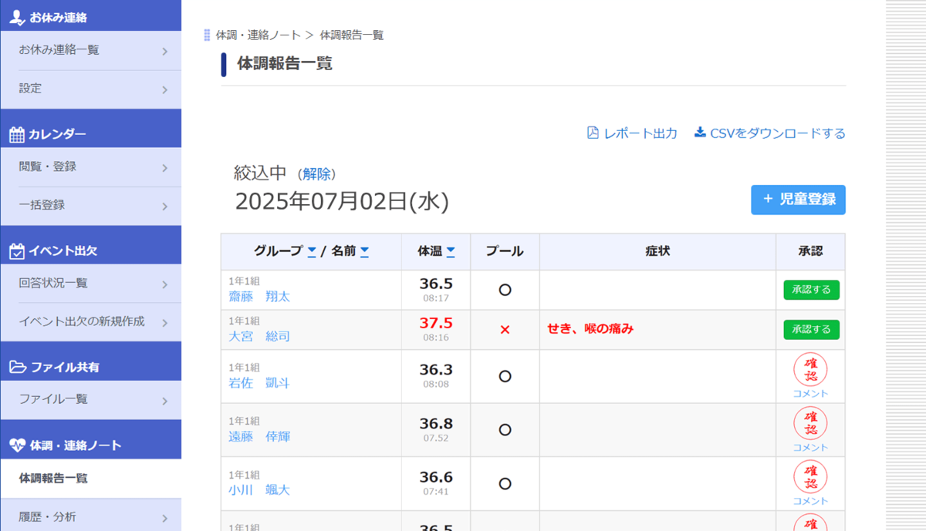
Task: Click the 児童登録 button
Action: (x=798, y=200)
